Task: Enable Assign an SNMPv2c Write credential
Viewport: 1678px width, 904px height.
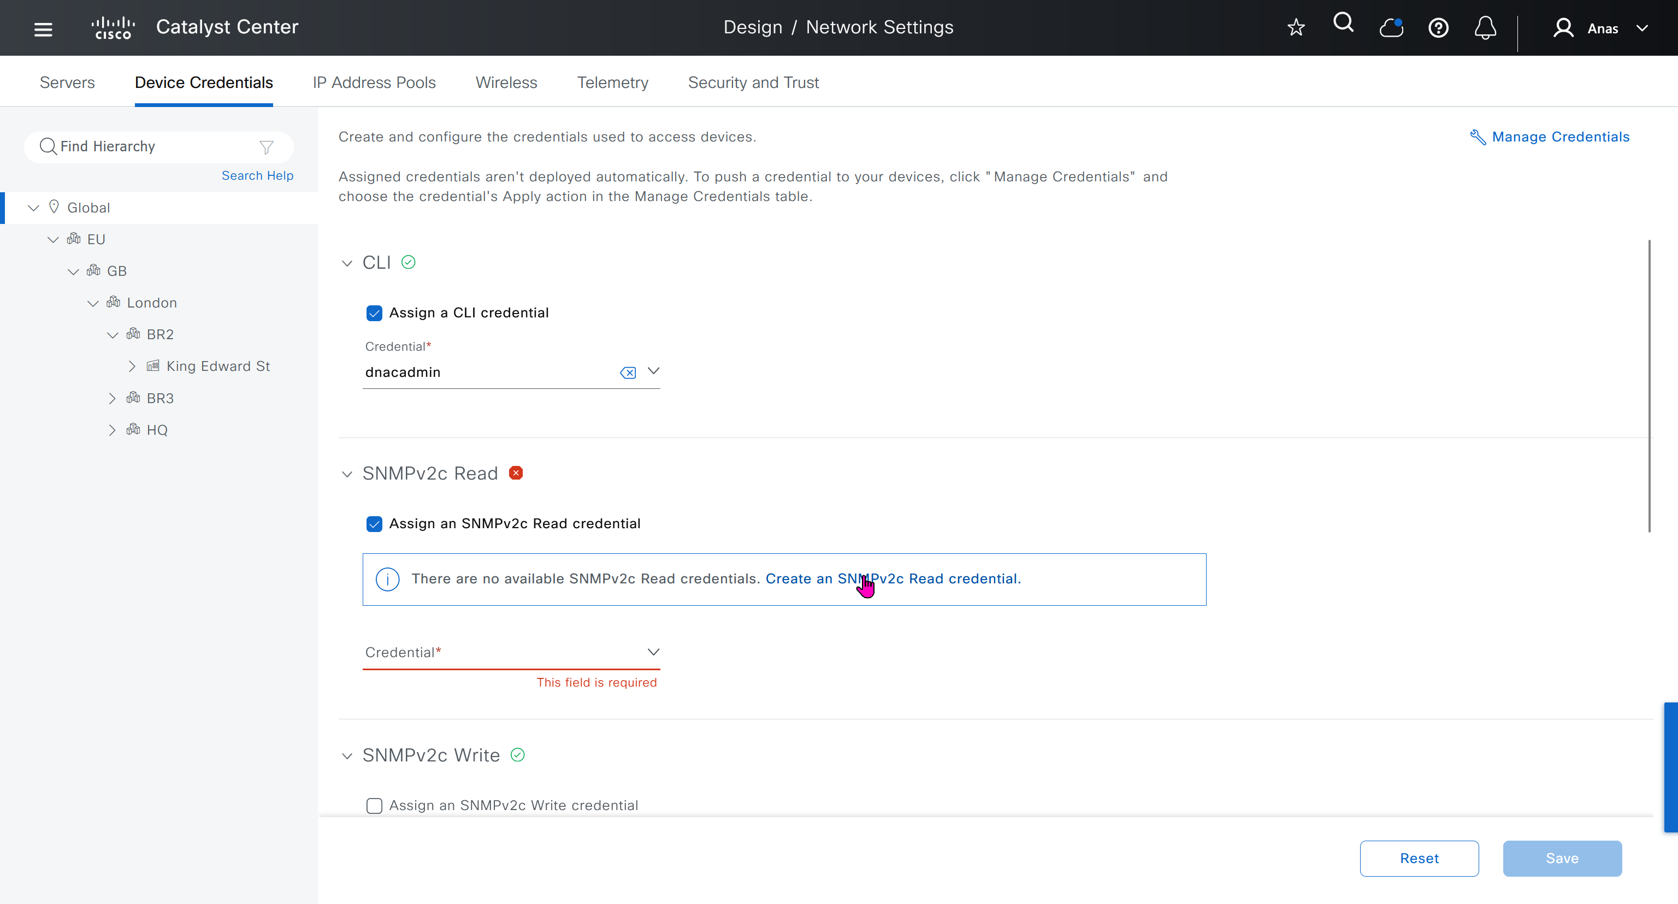Action: pyautogui.click(x=374, y=806)
